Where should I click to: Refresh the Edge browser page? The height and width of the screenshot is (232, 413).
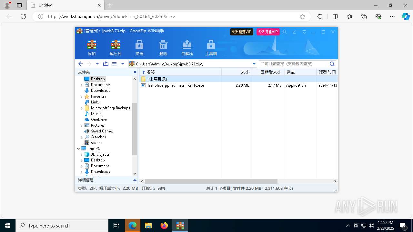tap(23, 16)
